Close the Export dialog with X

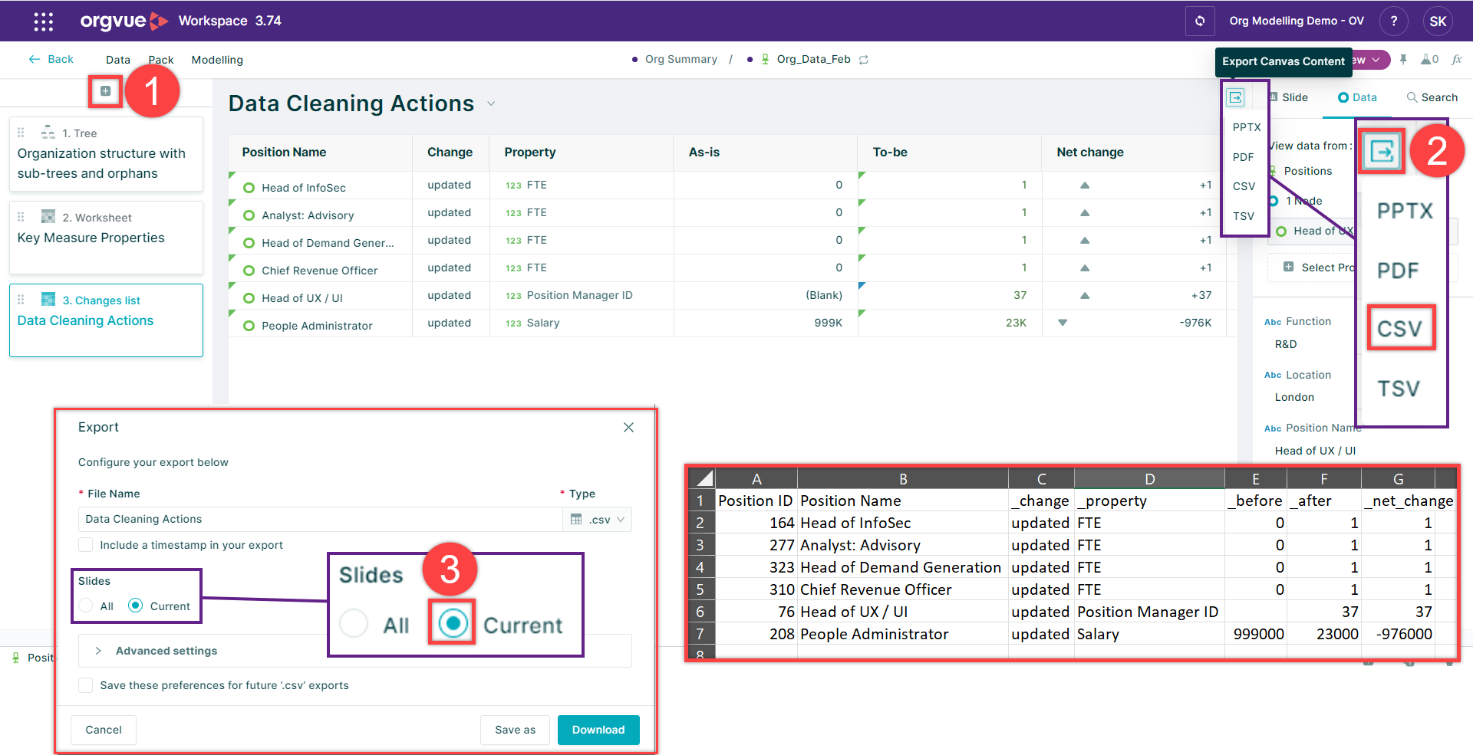(628, 427)
